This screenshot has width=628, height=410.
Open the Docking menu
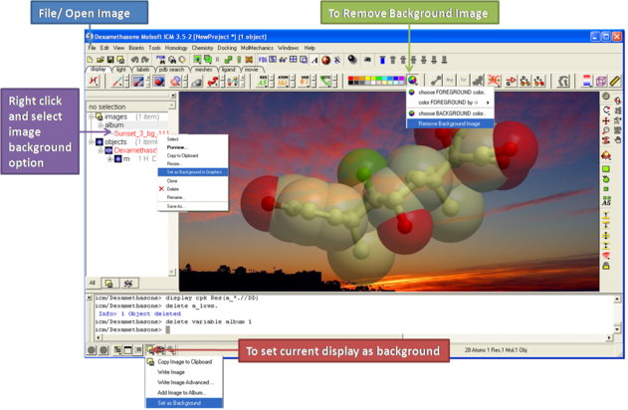click(x=227, y=48)
